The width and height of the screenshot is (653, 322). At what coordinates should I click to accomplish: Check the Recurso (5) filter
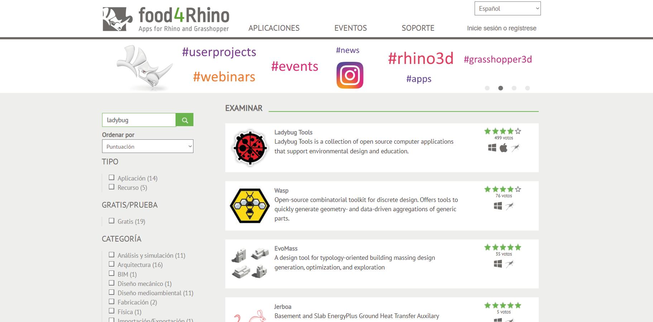coord(111,187)
